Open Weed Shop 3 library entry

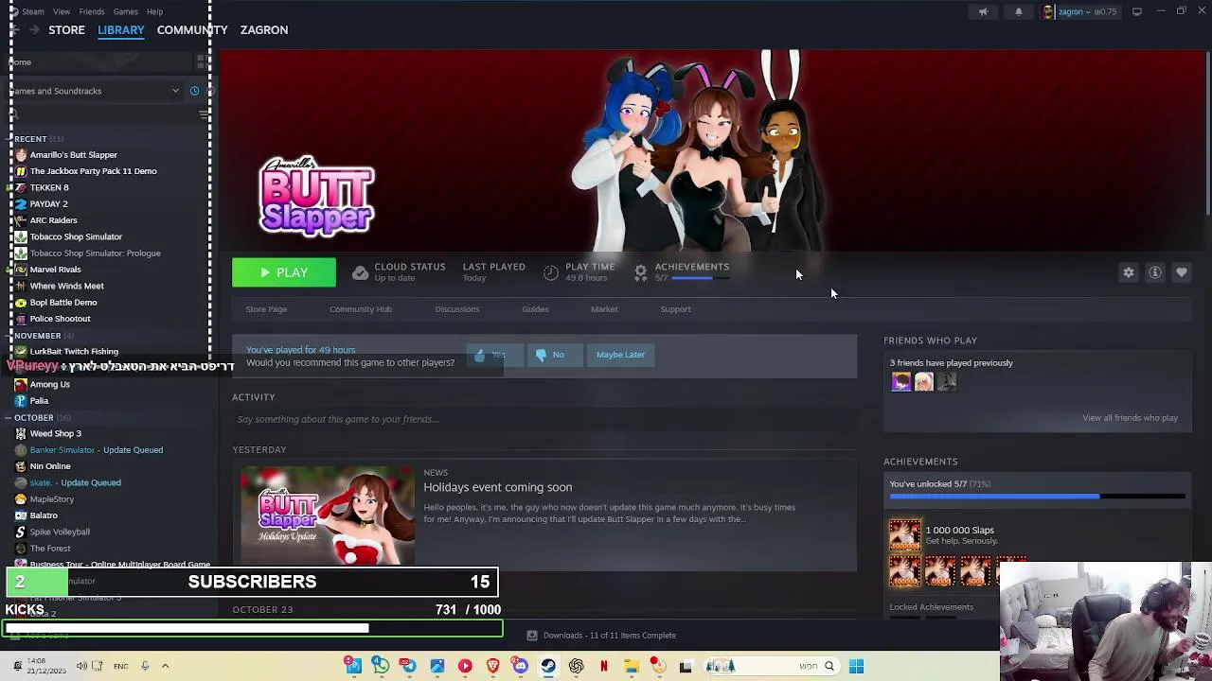tap(55, 433)
